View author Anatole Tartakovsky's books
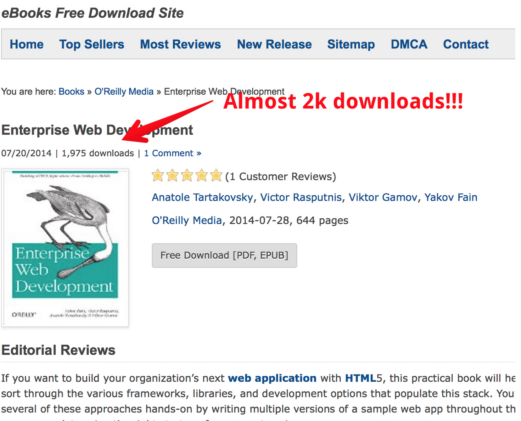The width and height of the screenshot is (521, 421). point(202,197)
